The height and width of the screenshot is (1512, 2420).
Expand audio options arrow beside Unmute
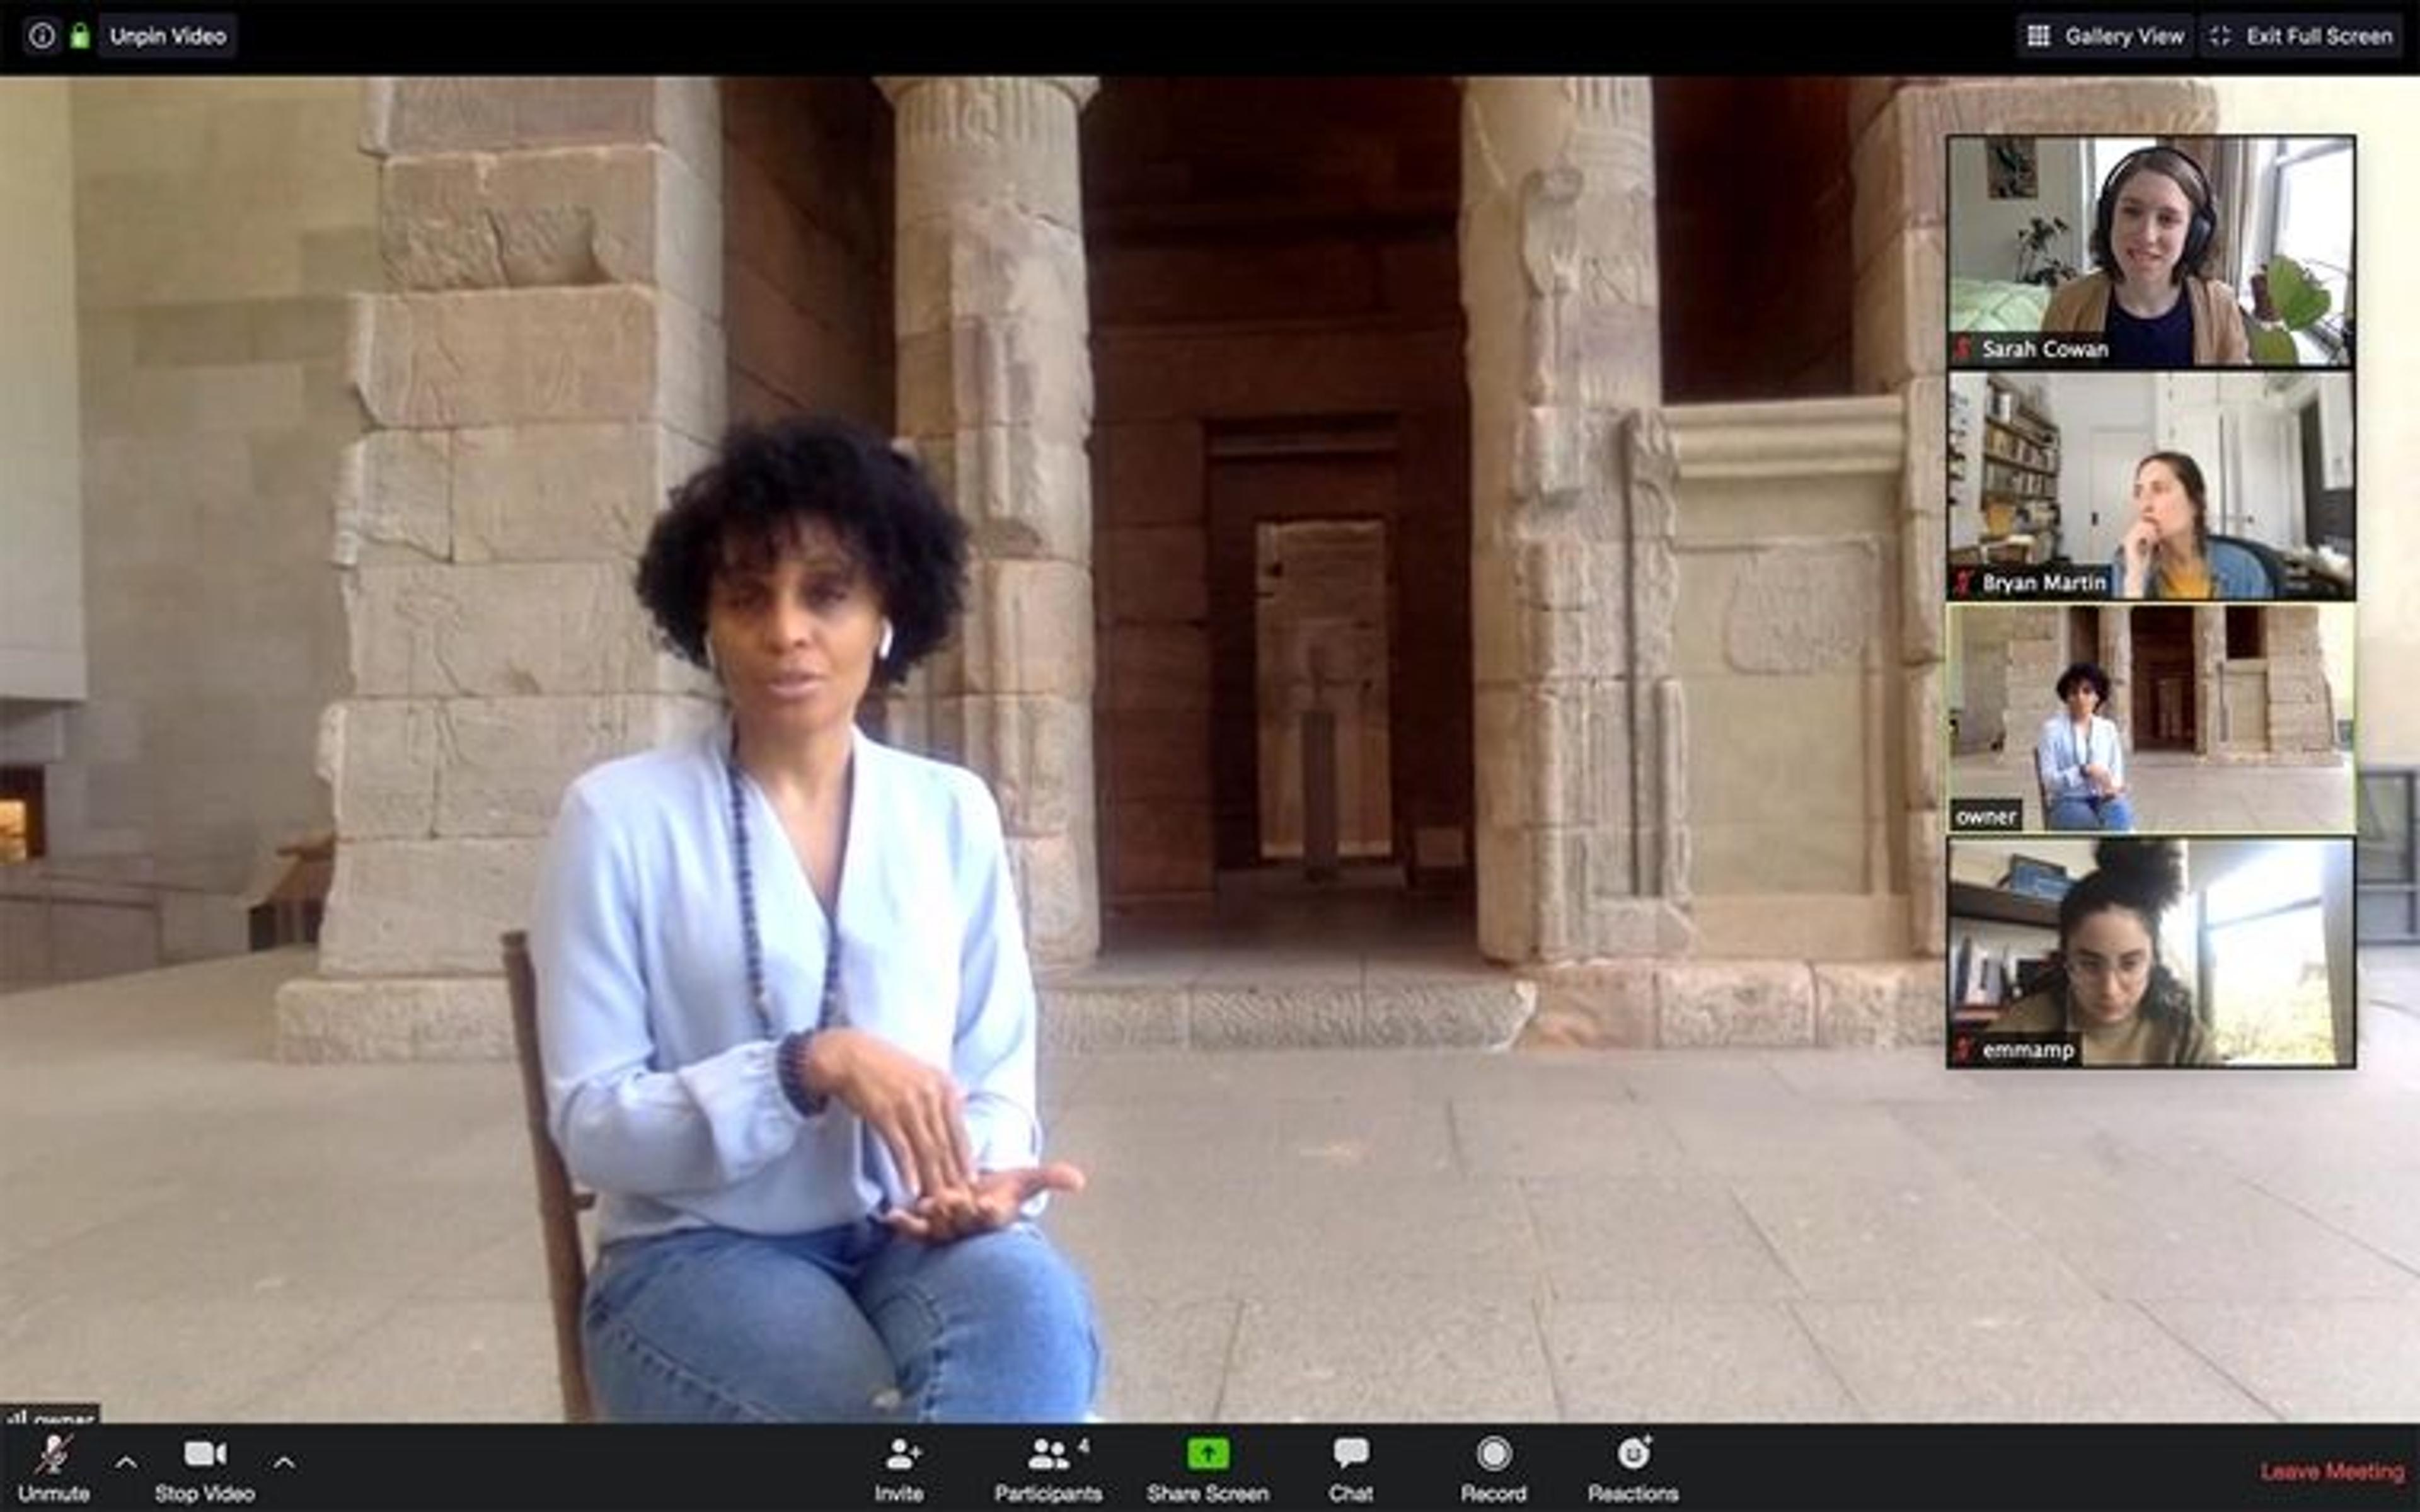click(126, 1463)
